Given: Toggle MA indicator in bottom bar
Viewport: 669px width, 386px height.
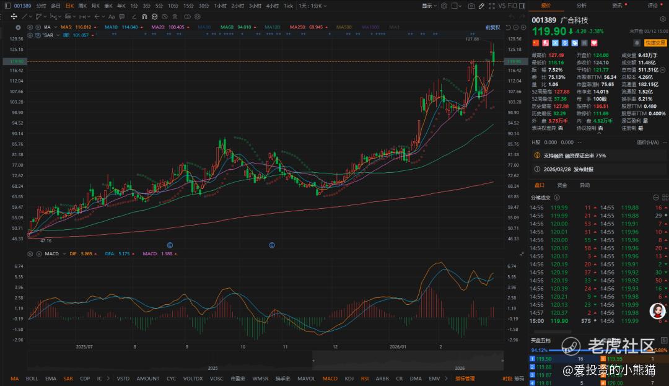Looking at the screenshot, I should click(x=14, y=379).
